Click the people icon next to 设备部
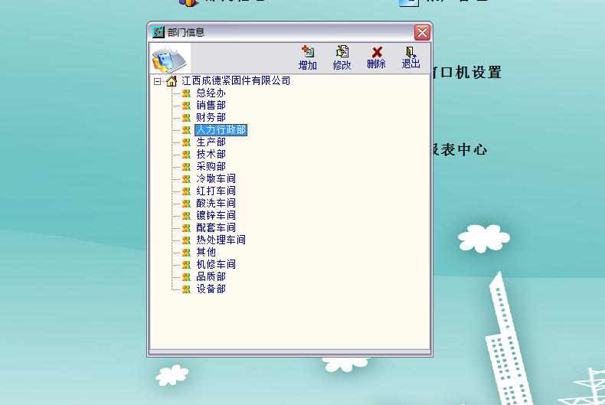Screen dimensions: 605x405 [x=186, y=289]
